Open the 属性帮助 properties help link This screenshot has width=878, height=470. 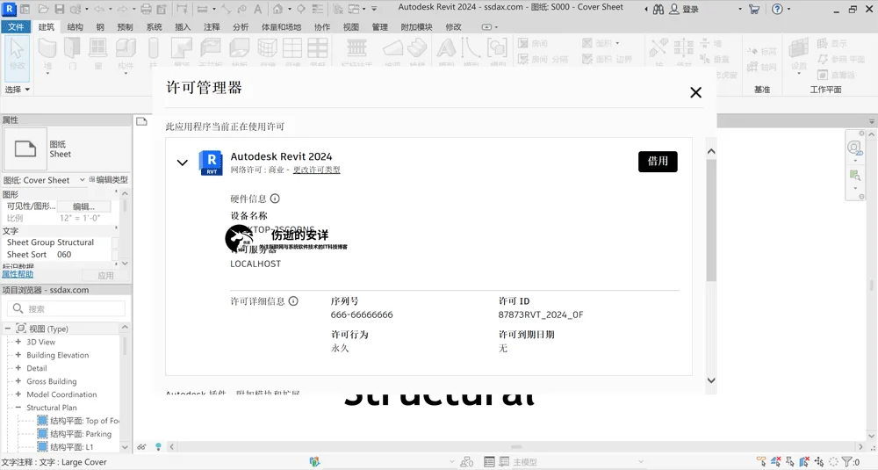click(18, 274)
